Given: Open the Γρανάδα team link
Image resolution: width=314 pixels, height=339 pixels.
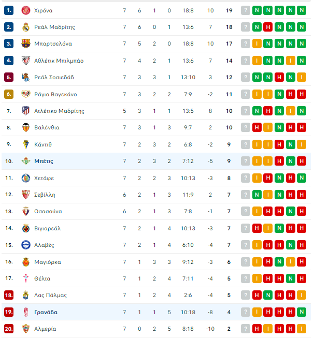Looking at the screenshot, I should click(46, 312).
